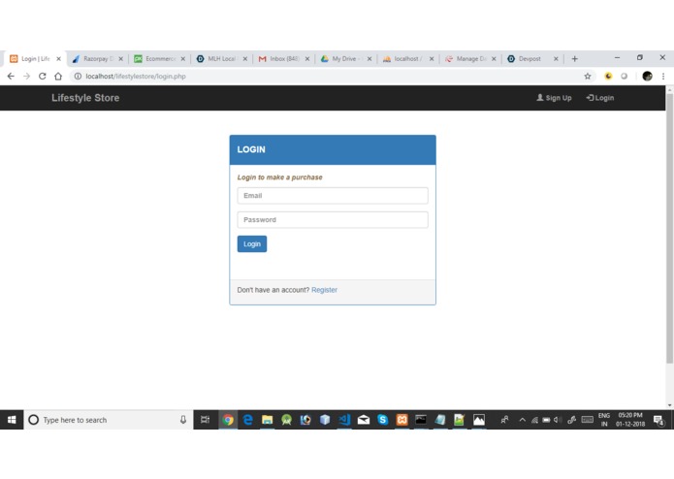Open the 3D cube app on the taskbar
This screenshot has width=674, height=479.
pyautogui.click(x=325, y=420)
